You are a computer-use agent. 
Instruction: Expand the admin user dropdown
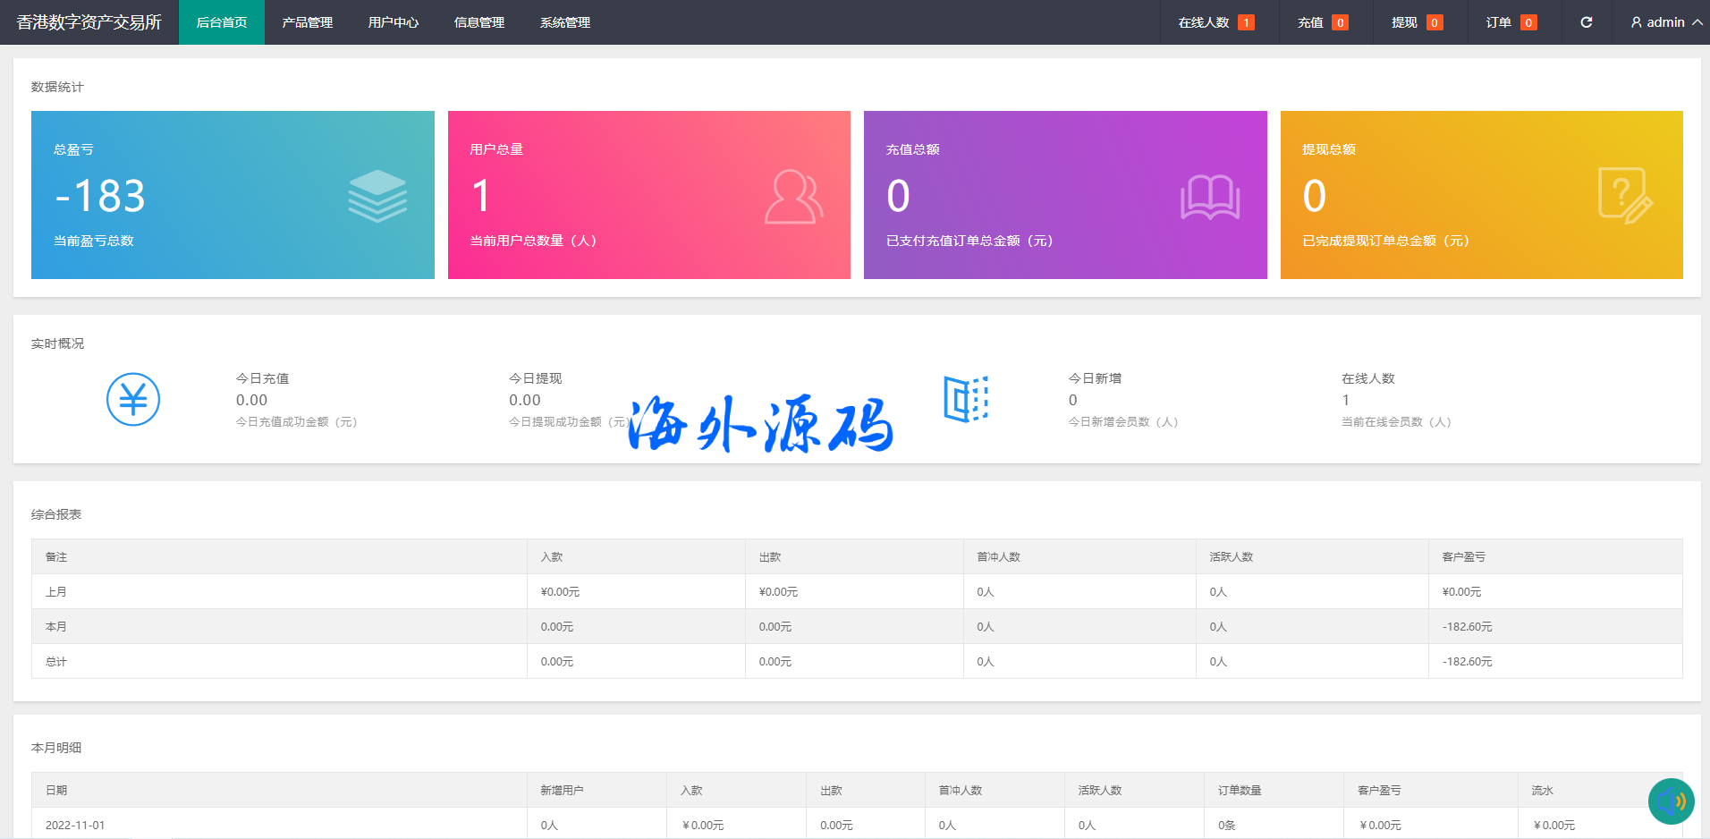(x=1665, y=22)
